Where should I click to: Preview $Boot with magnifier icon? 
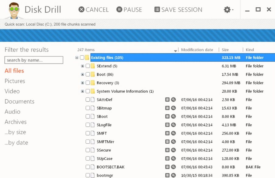pos(173,117)
